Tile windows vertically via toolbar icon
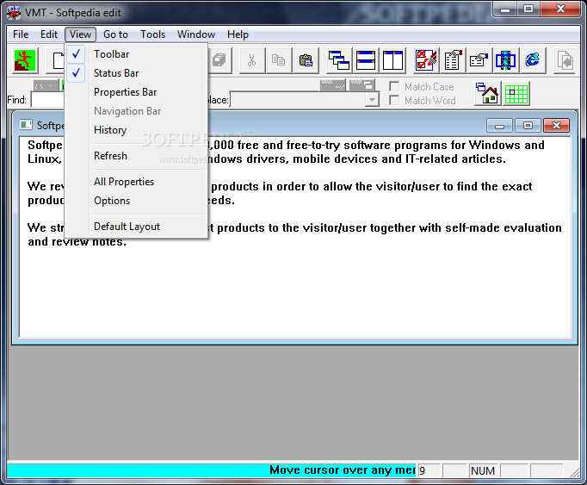 click(392, 60)
